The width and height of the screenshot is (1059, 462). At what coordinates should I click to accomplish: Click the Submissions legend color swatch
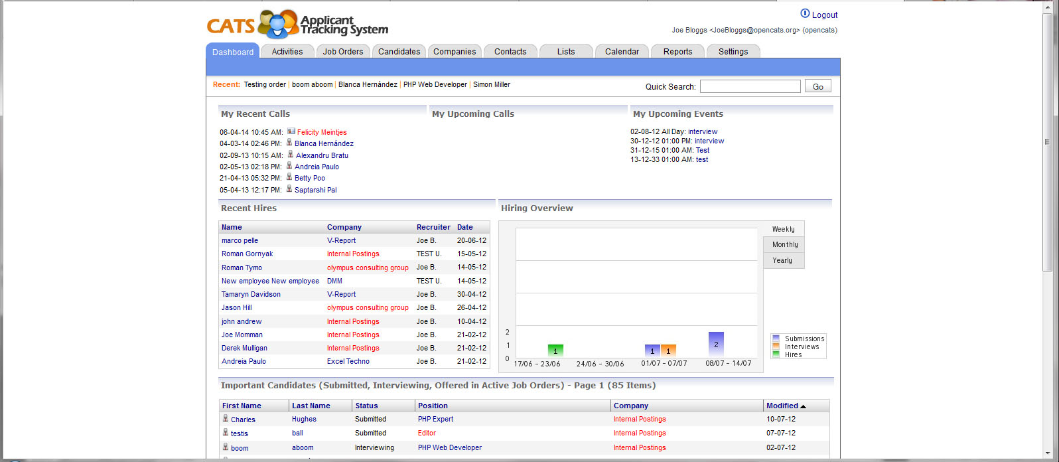pos(776,339)
